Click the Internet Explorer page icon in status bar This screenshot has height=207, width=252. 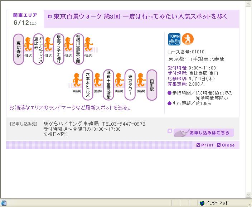point(3,203)
